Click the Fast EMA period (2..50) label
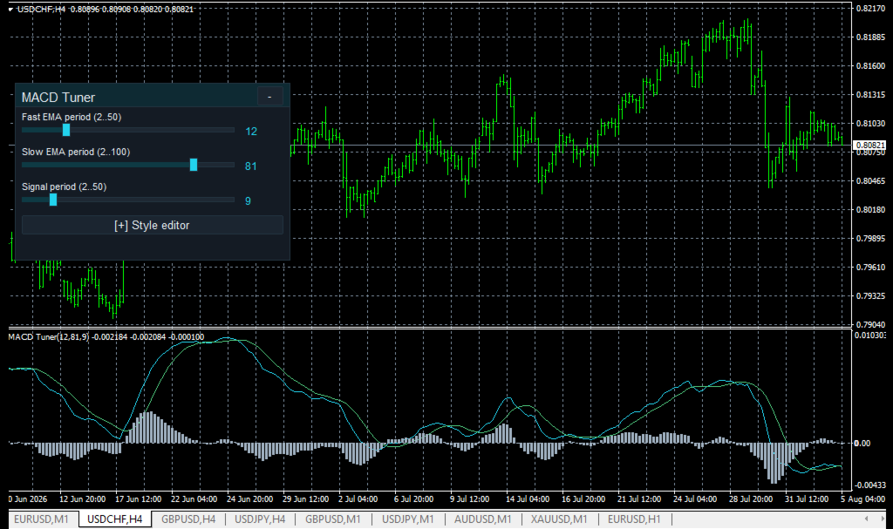Viewport: 893px width, 529px height. (72, 117)
